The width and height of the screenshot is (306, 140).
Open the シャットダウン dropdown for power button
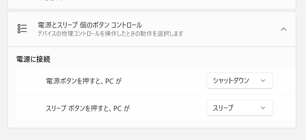click(240, 81)
